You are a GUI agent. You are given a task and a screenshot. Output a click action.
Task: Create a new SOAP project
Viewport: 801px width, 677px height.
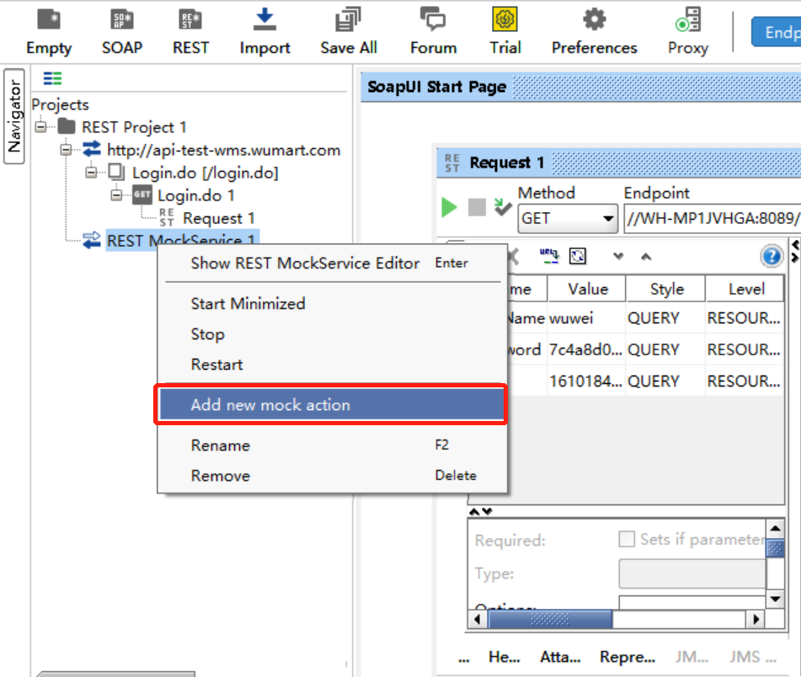point(122,32)
